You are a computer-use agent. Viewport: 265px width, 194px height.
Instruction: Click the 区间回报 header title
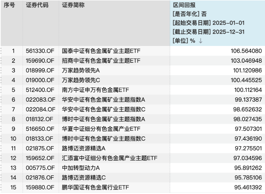tap(184, 5)
